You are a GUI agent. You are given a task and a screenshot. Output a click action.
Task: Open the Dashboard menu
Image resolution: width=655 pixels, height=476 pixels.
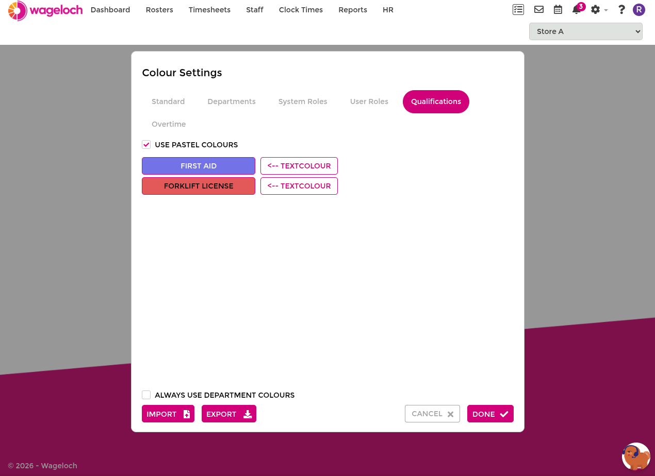tap(110, 10)
